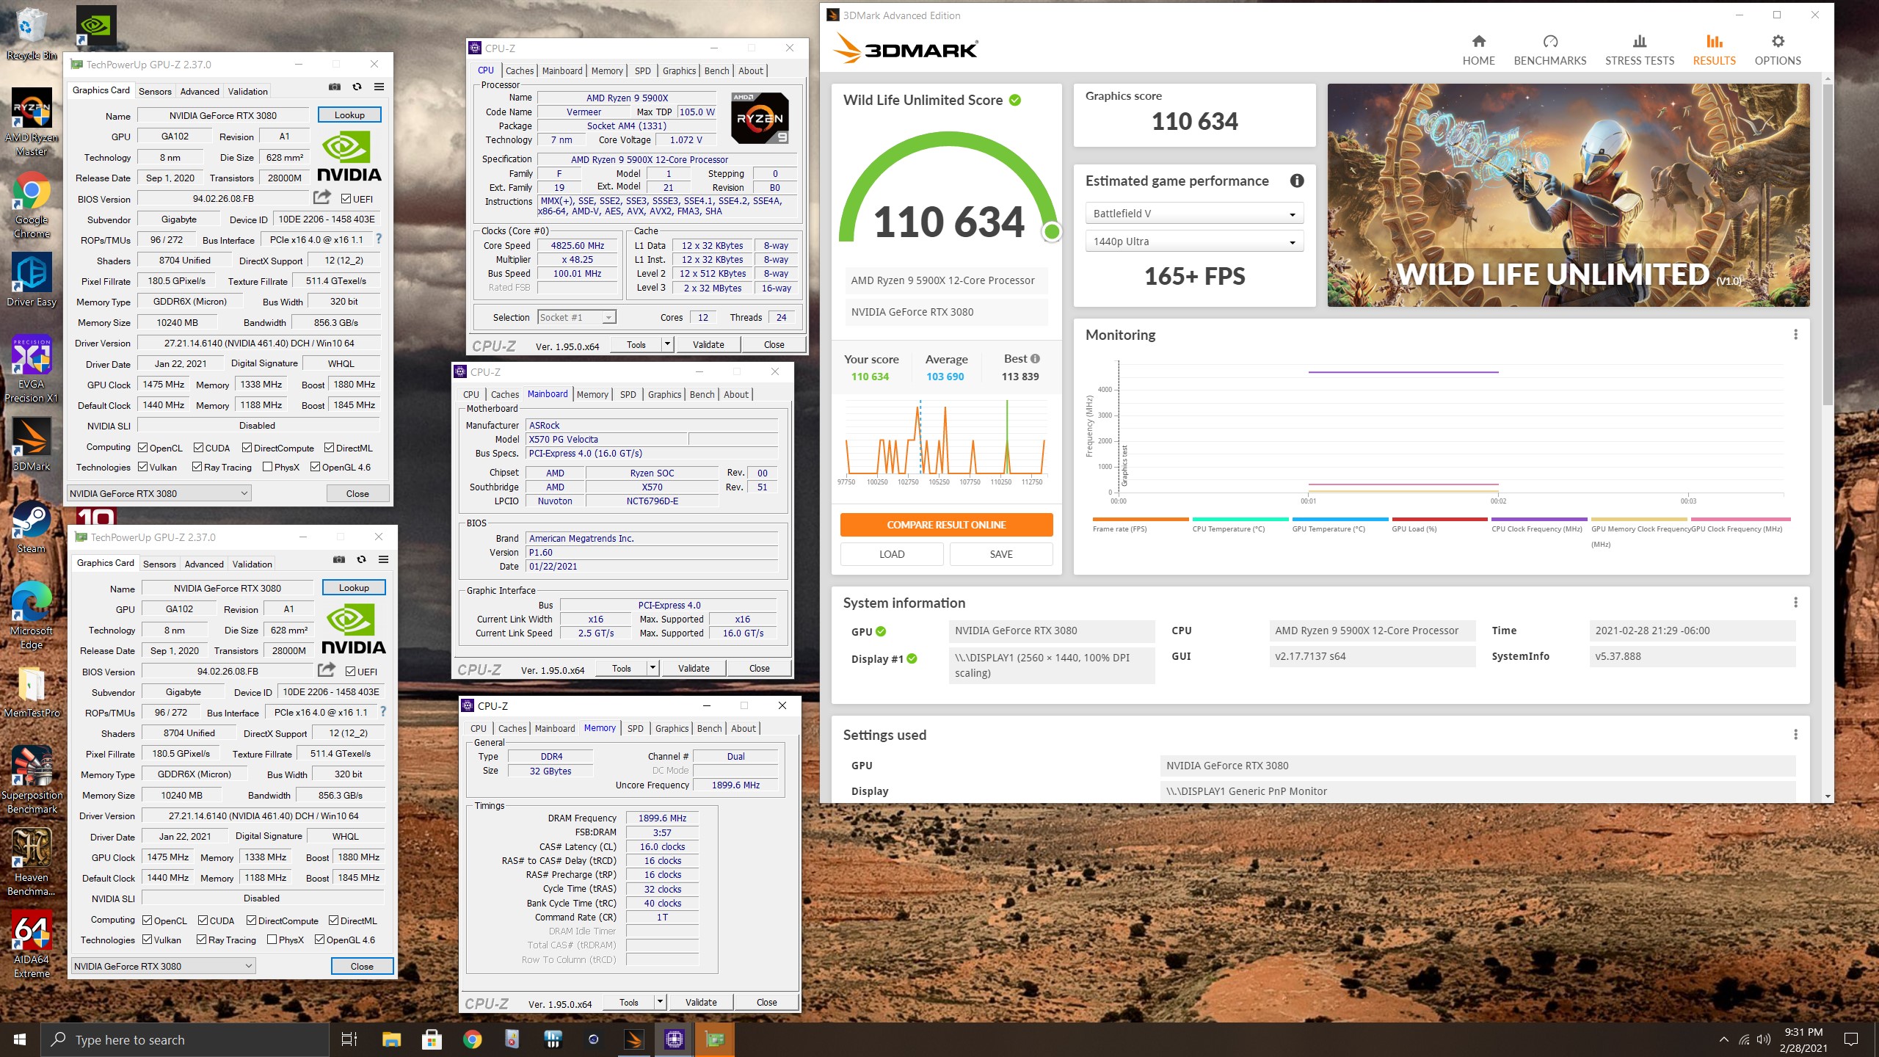Image resolution: width=1879 pixels, height=1057 pixels.
Task: Click COMPARE RESULT ONLINE button
Action: click(x=946, y=525)
